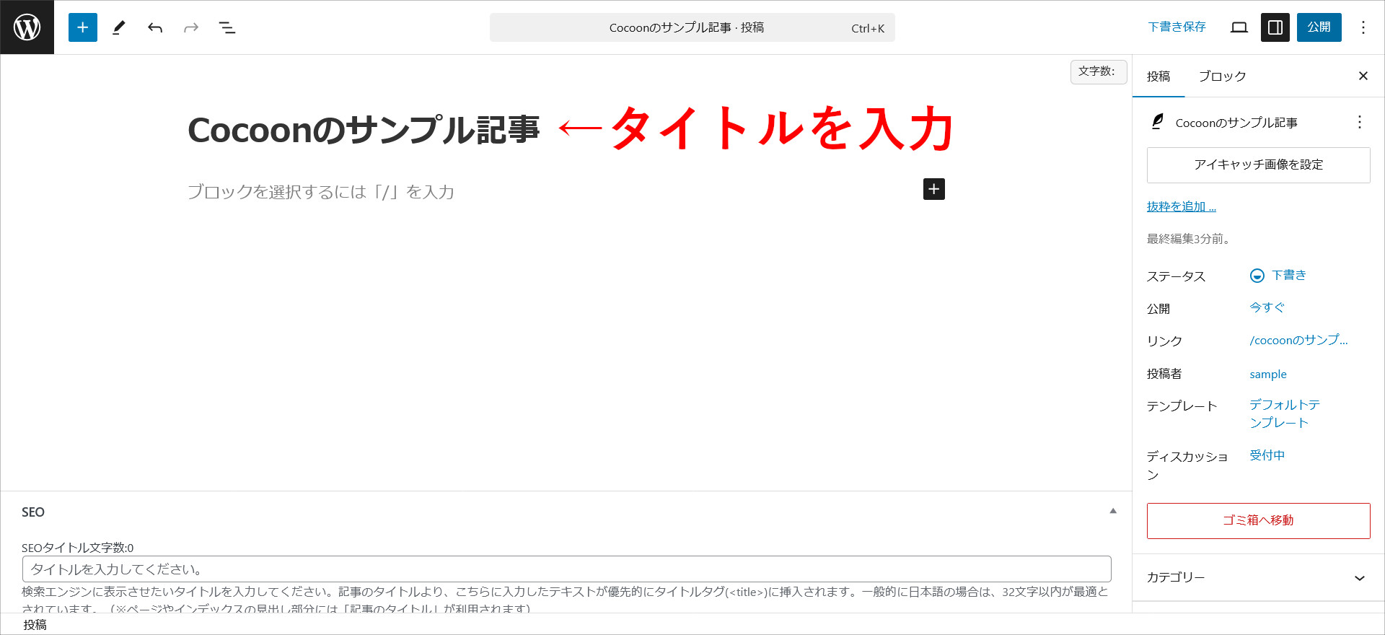Open the block inserter plus button
The width and height of the screenshot is (1385, 635).
coord(83,27)
